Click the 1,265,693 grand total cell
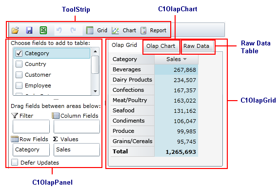 click(x=176, y=152)
